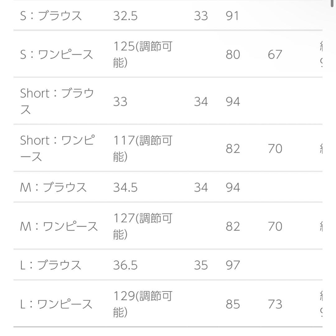
Task: Click the M：ワンピース row label
Action: click(59, 226)
